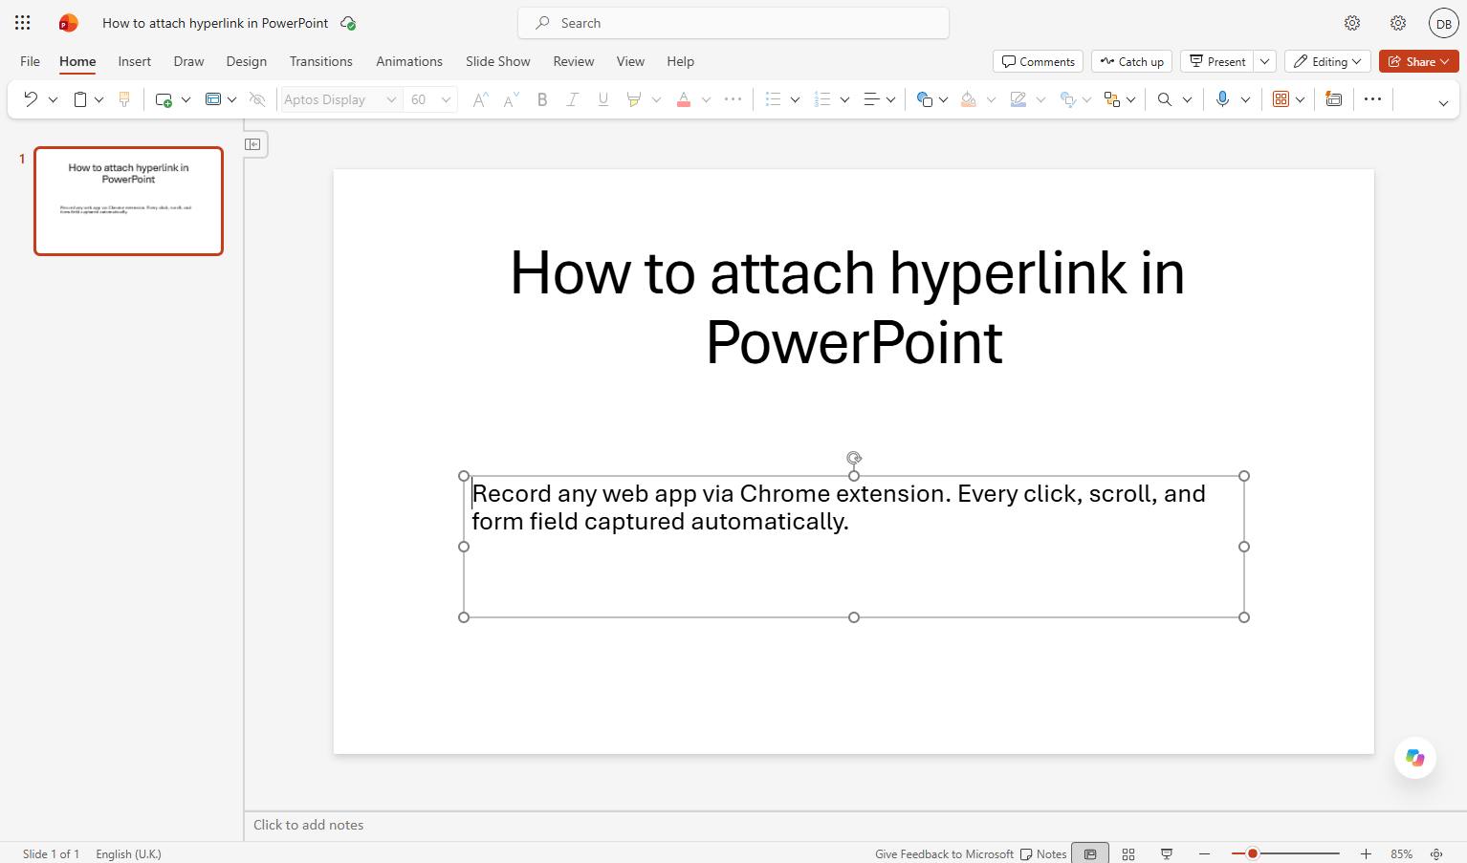This screenshot has height=863, width=1467.
Task: Click the fit slide to window icon
Action: 1436,853
